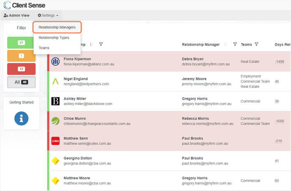Select manager Rebecca Morris

[x=195, y=119]
